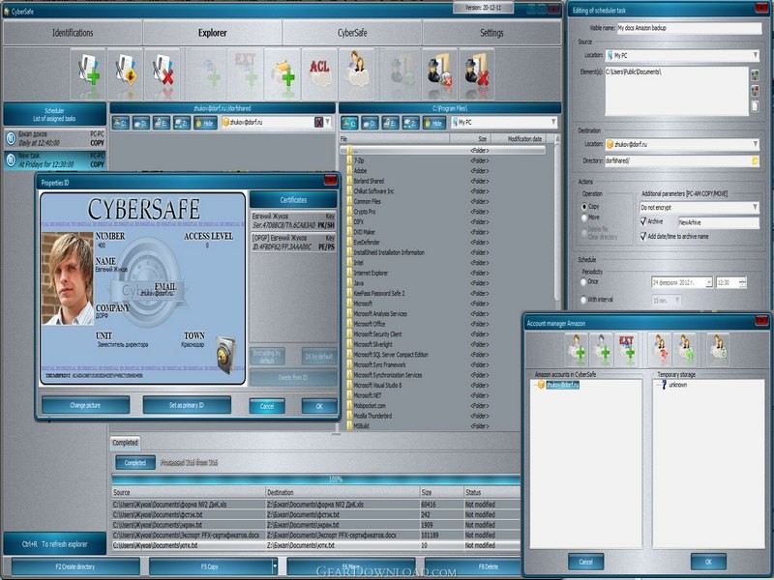Open the Certificates panel header
774x580 pixels.
coord(293,200)
